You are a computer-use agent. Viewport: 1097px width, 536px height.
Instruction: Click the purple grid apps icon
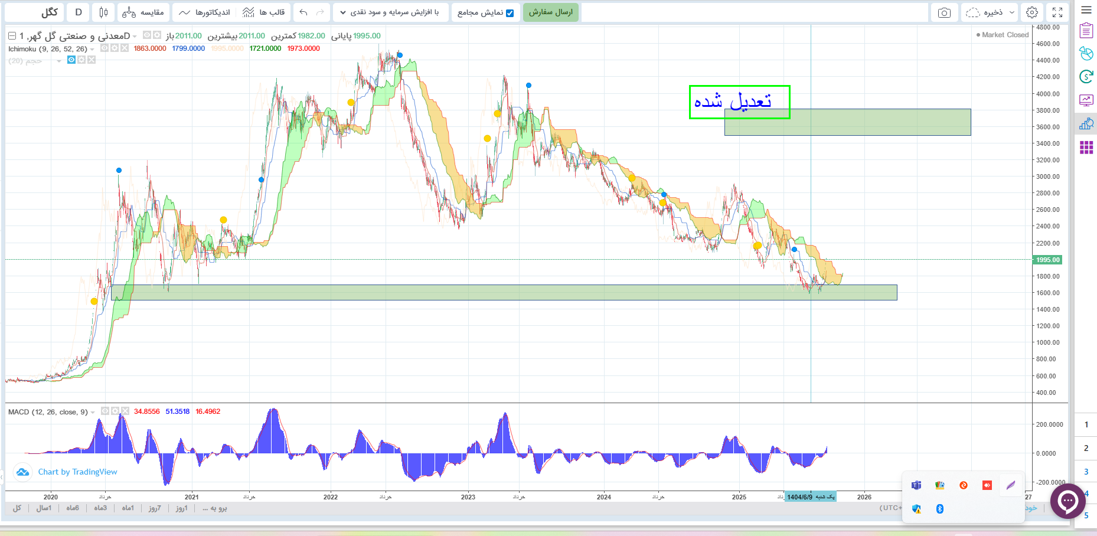point(1086,148)
